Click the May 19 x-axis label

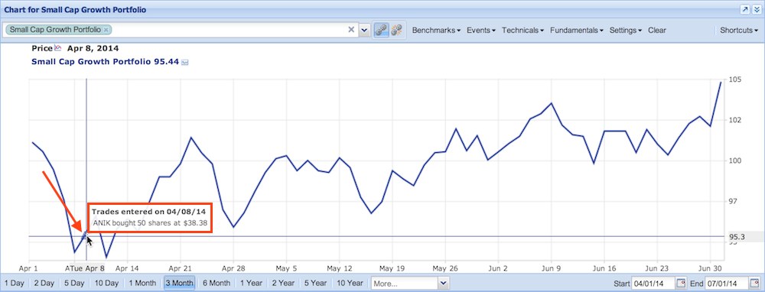coord(392,268)
